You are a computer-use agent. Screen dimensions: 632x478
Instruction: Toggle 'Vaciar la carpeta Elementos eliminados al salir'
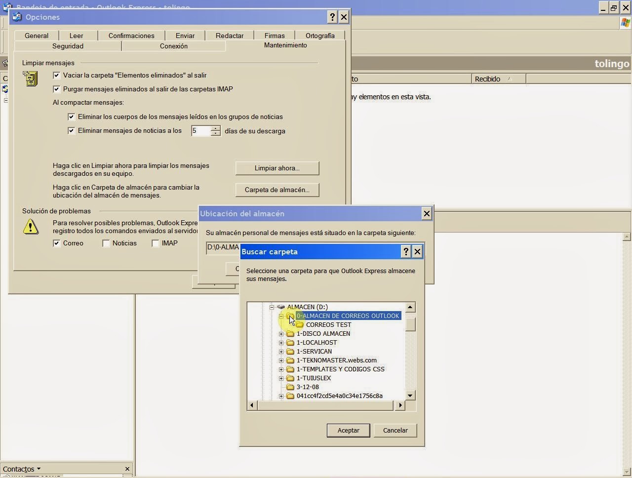[56, 75]
